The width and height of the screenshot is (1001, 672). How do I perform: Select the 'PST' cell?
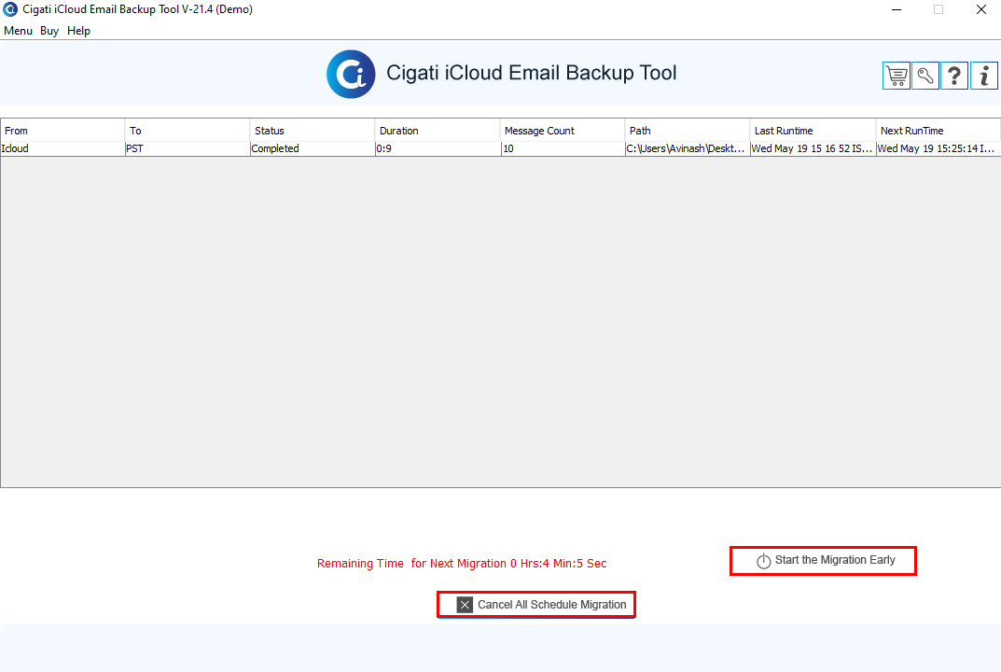coord(188,148)
